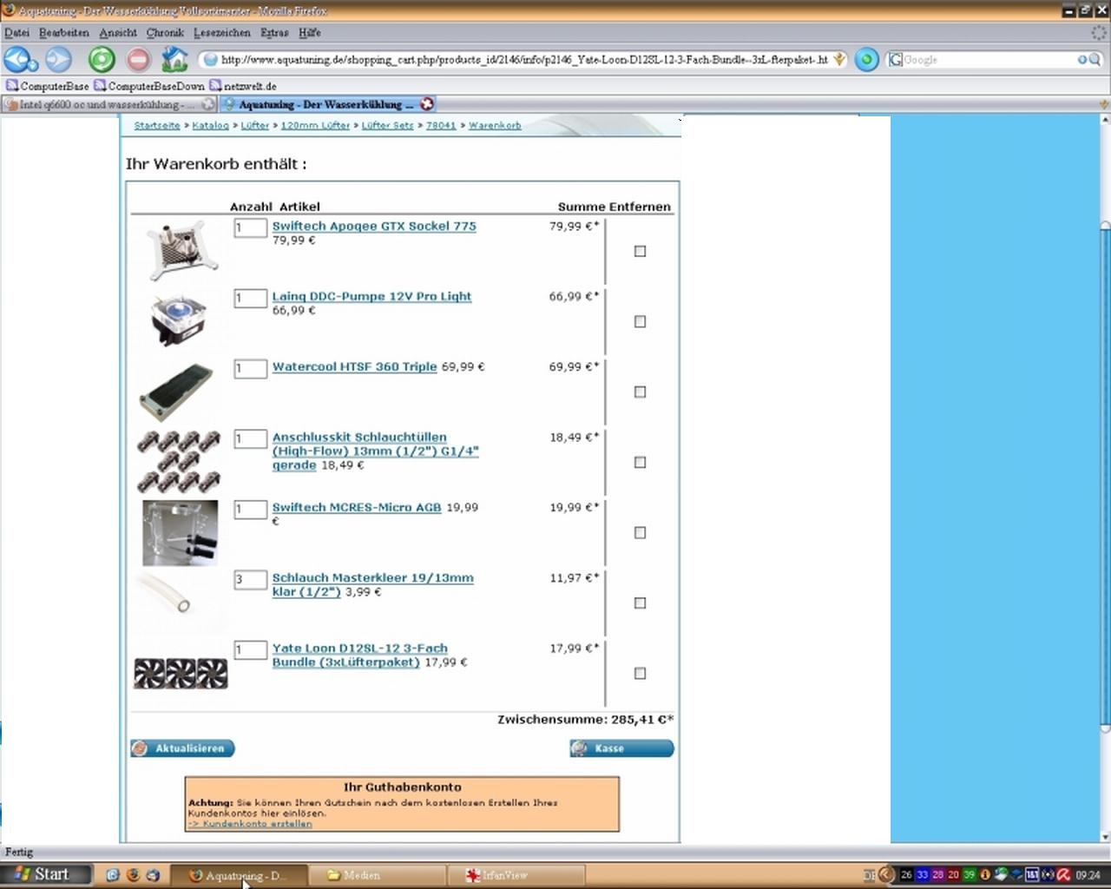Open the ComputerBase bookmark
This screenshot has width=1111, height=889.
coord(48,86)
